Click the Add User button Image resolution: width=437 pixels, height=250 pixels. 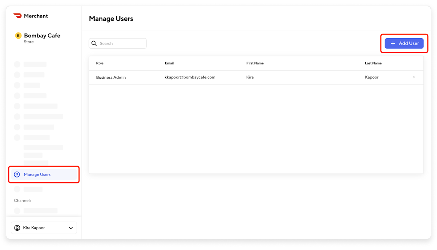tap(404, 43)
